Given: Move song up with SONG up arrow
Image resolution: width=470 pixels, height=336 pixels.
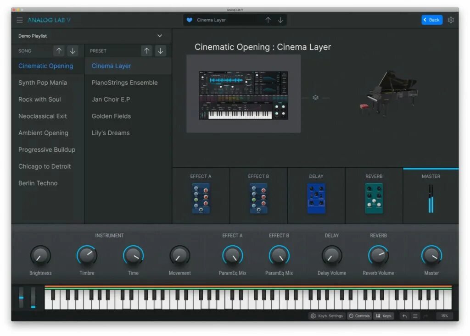Looking at the screenshot, I should 59,51.
